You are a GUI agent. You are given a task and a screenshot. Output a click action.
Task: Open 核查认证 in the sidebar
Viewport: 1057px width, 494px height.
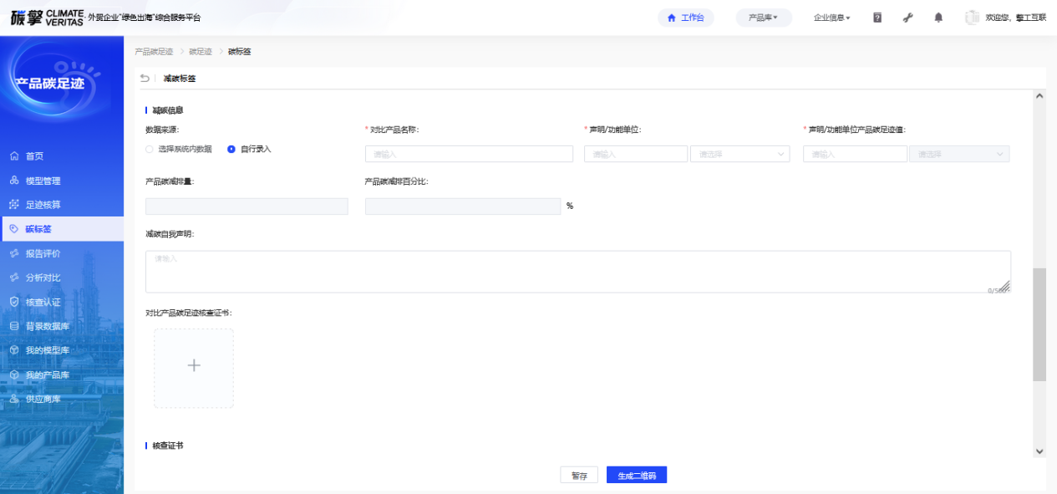(x=43, y=302)
